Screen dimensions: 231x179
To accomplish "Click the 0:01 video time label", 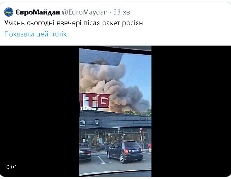I will pyautogui.click(x=12, y=167).
